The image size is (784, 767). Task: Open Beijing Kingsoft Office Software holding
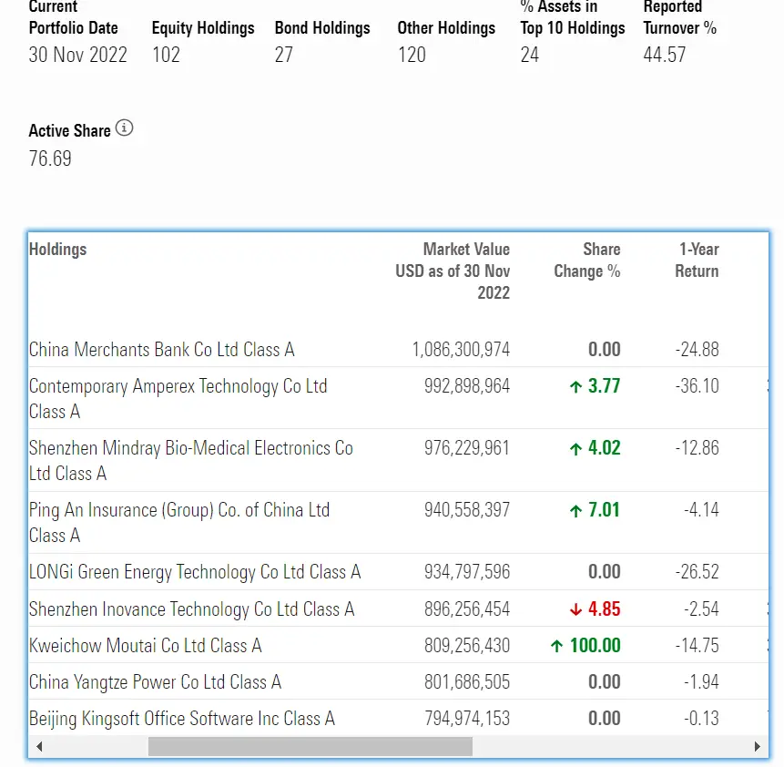[181, 719]
